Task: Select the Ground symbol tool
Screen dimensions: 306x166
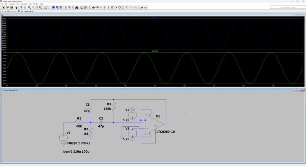Action: click(93, 7)
